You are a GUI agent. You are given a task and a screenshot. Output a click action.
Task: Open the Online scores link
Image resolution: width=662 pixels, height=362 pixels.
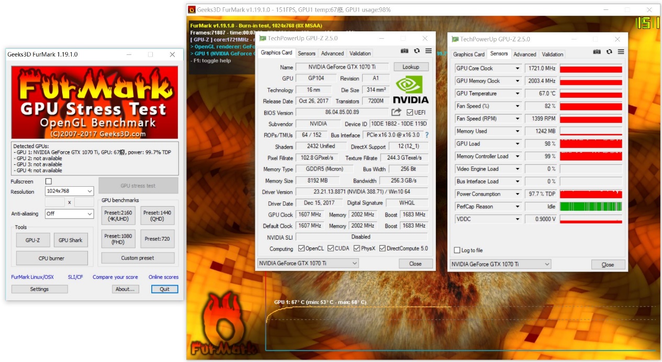coord(163,277)
